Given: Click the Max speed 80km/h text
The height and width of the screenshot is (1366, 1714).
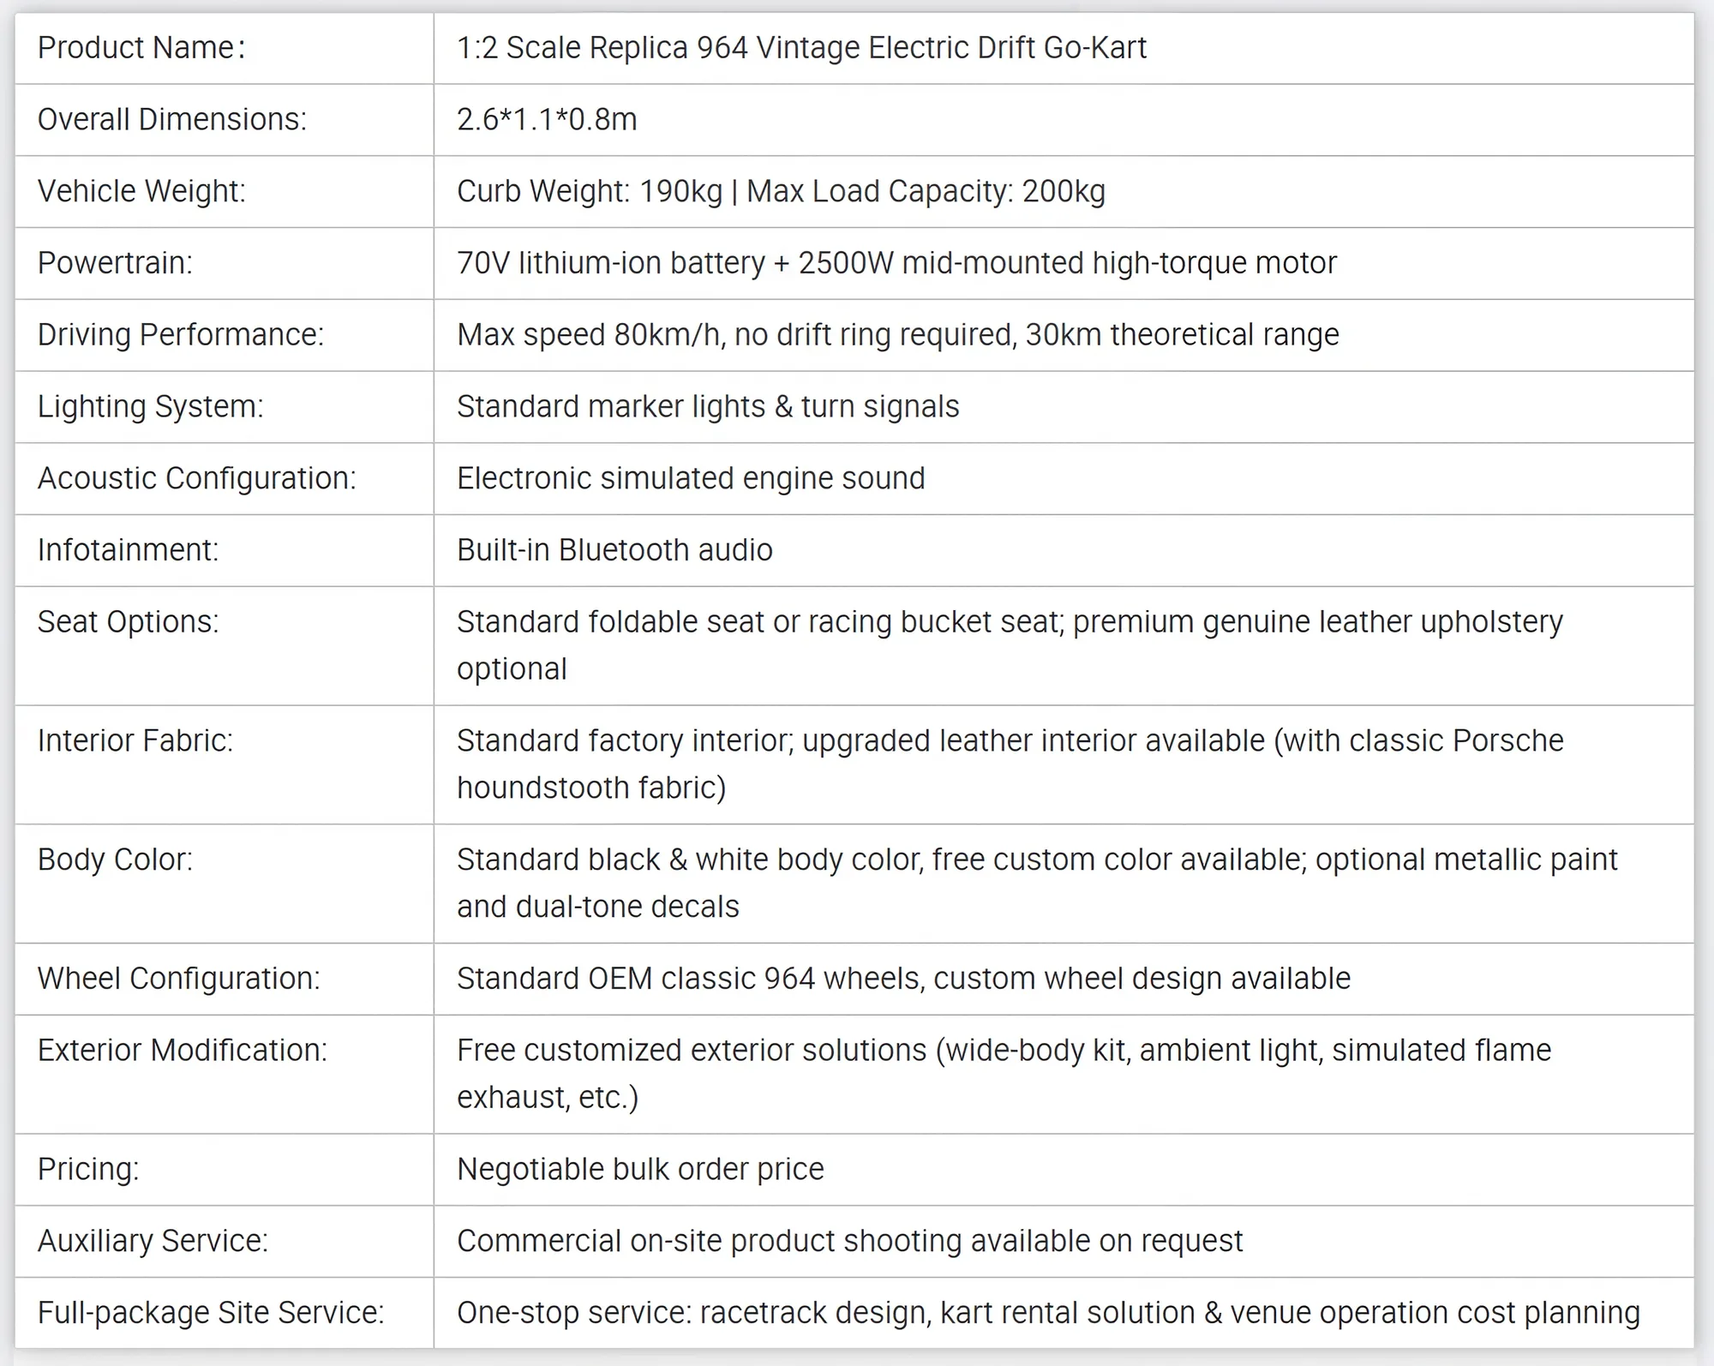Looking at the screenshot, I should (588, 335).
